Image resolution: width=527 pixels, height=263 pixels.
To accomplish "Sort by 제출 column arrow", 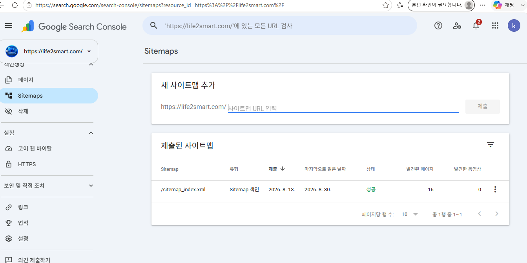I will [x=283, y=169].
